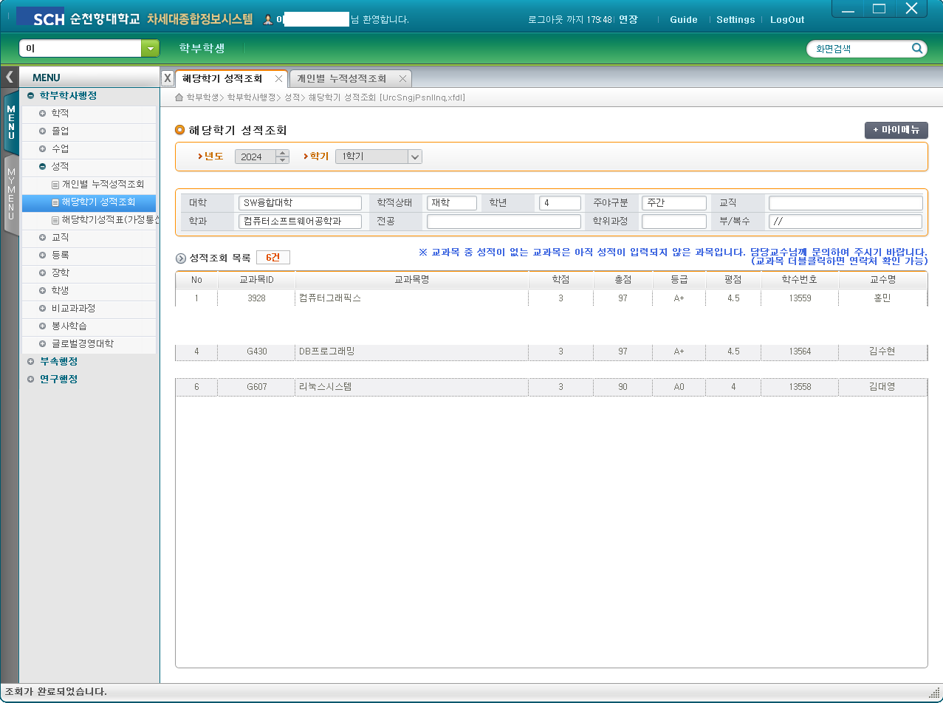The height and width of the screenshot is (703, 943).
Task: Click the 학적상태 field showing 재학
Action: (452, 203)
